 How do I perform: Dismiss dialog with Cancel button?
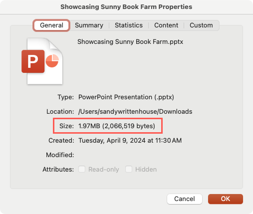[x=185, y=199]
